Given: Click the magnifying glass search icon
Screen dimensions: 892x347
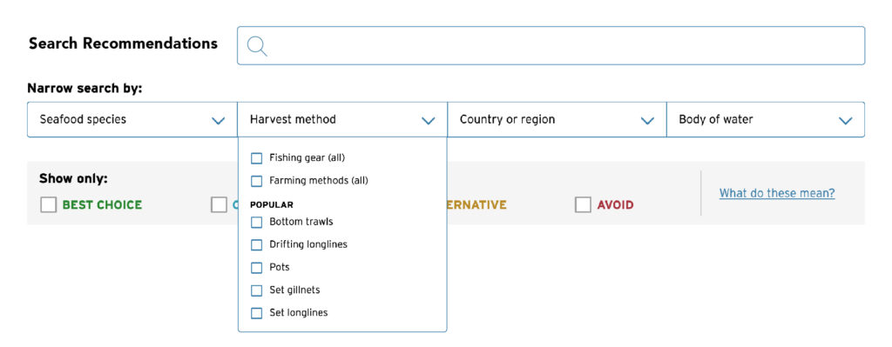Looking at the screenshot, I should [257, 46].
